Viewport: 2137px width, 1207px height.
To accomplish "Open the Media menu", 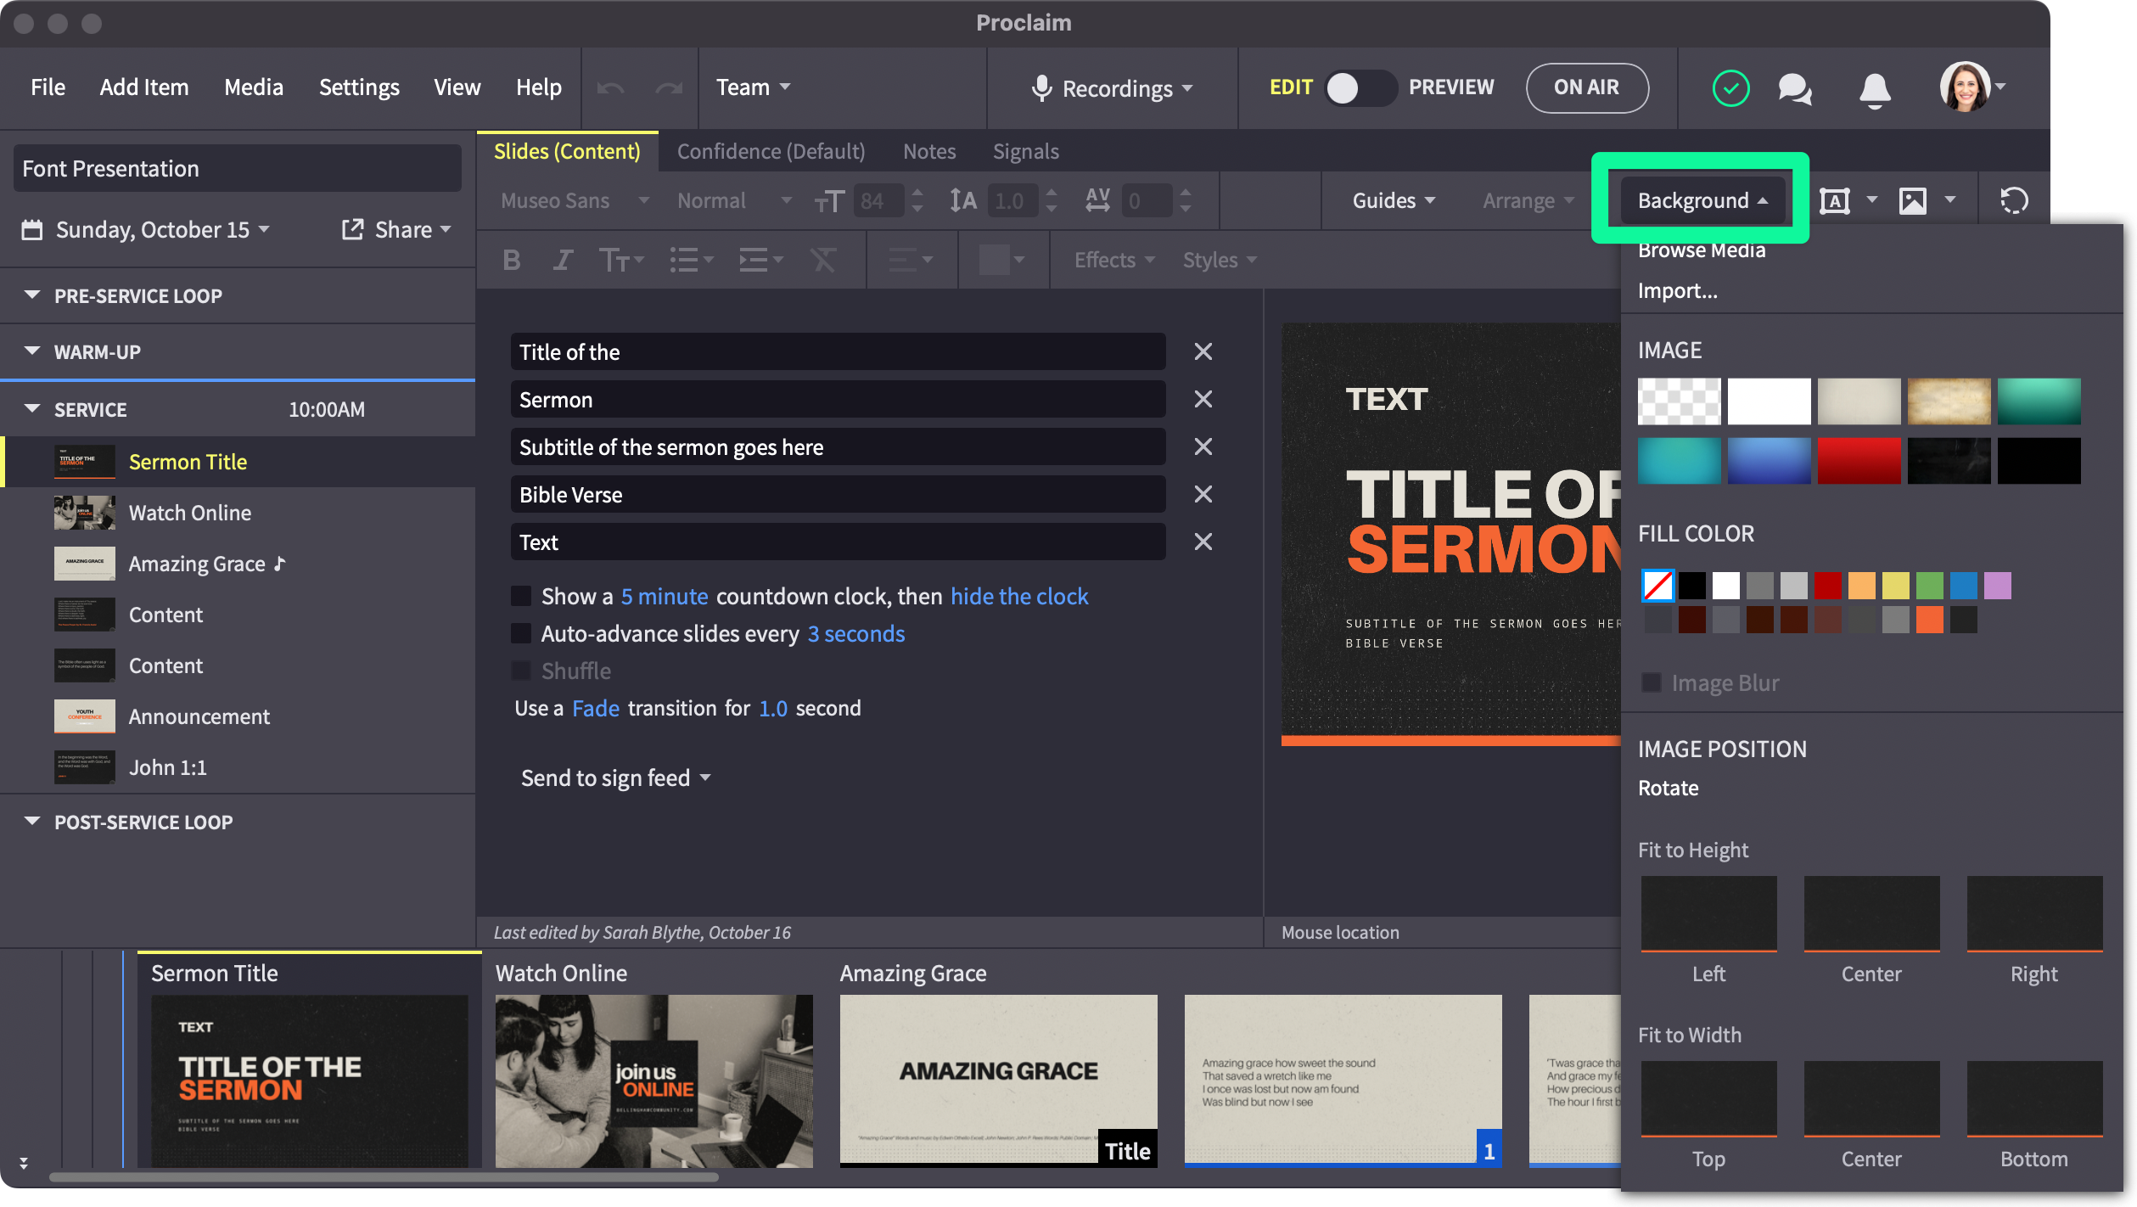I will tap(253, 87).
